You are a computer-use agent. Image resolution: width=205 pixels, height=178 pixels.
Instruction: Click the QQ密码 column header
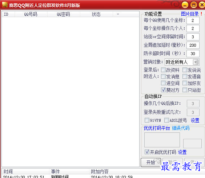[64, 14]
